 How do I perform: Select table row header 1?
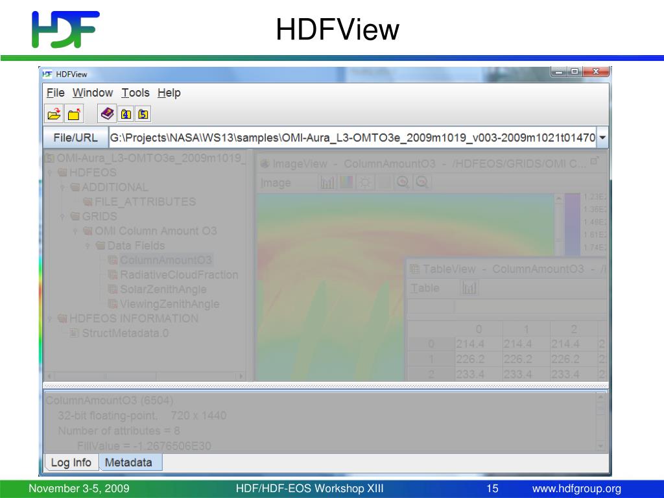431,359
